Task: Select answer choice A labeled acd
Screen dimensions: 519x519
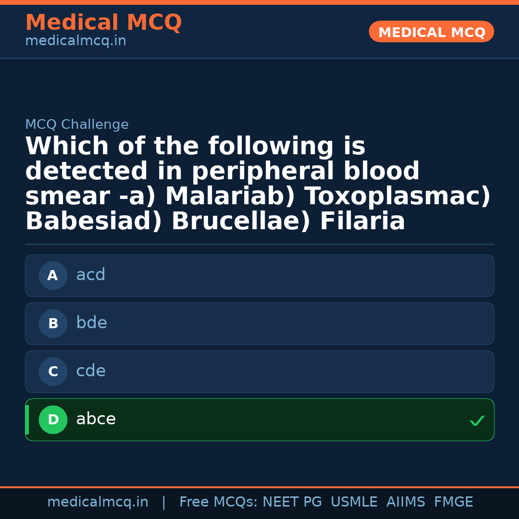Action: 259,275
